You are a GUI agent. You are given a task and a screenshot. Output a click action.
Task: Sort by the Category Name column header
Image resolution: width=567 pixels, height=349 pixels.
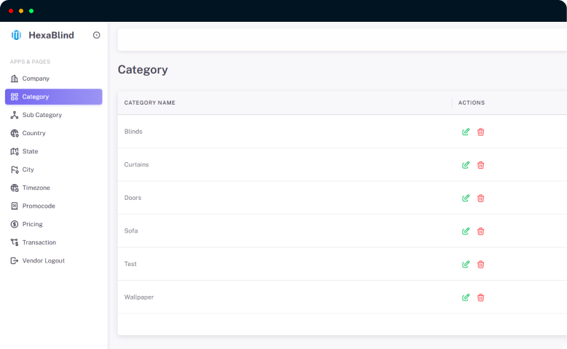150,103
